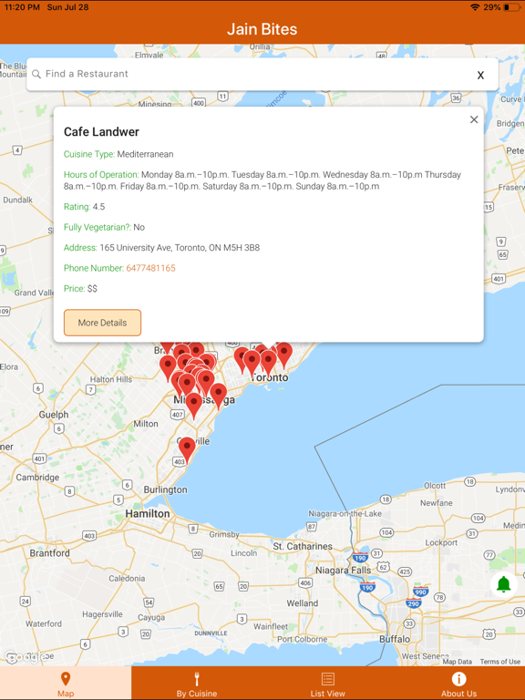Click the Buffalo label on map
This screenshot has height=700, width=525.
(x=395, y=639)
